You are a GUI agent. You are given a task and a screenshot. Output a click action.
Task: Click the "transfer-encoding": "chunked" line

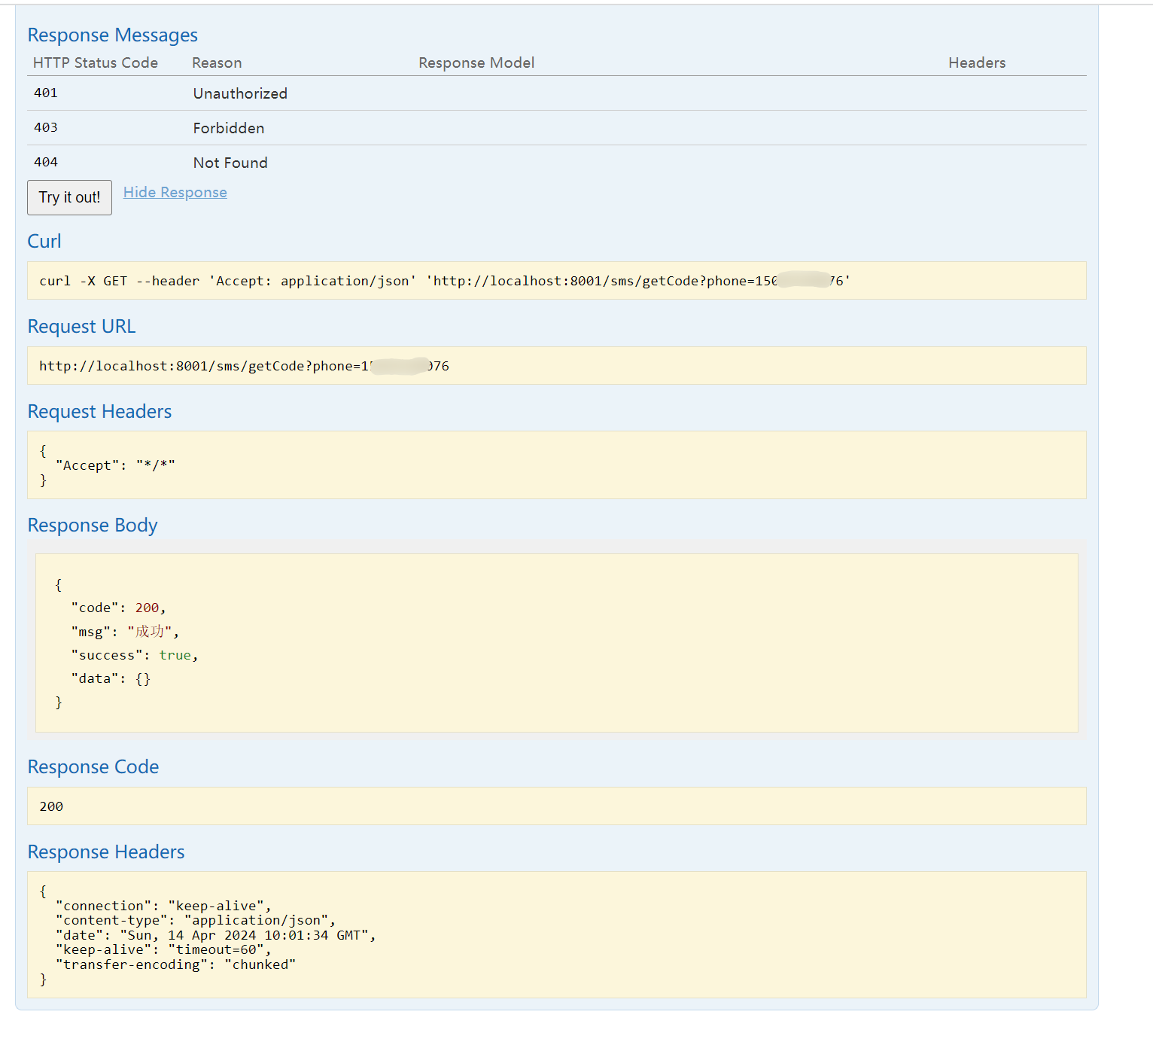click(x=175, y=964)
